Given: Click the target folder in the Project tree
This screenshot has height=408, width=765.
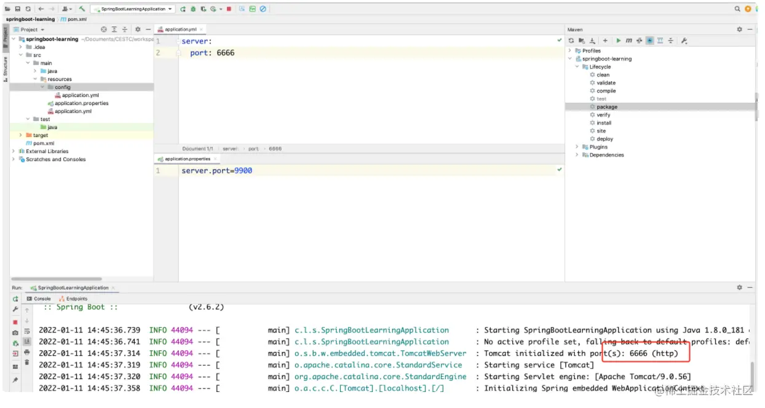Looking at the screenshot, I should 39,135.
